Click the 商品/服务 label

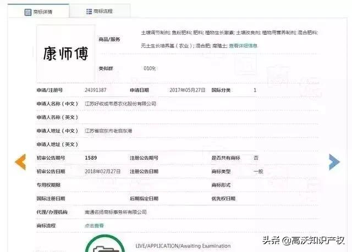click(x=109, y=40)
